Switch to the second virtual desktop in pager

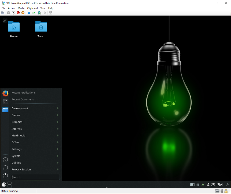click(x=10, y=186)
